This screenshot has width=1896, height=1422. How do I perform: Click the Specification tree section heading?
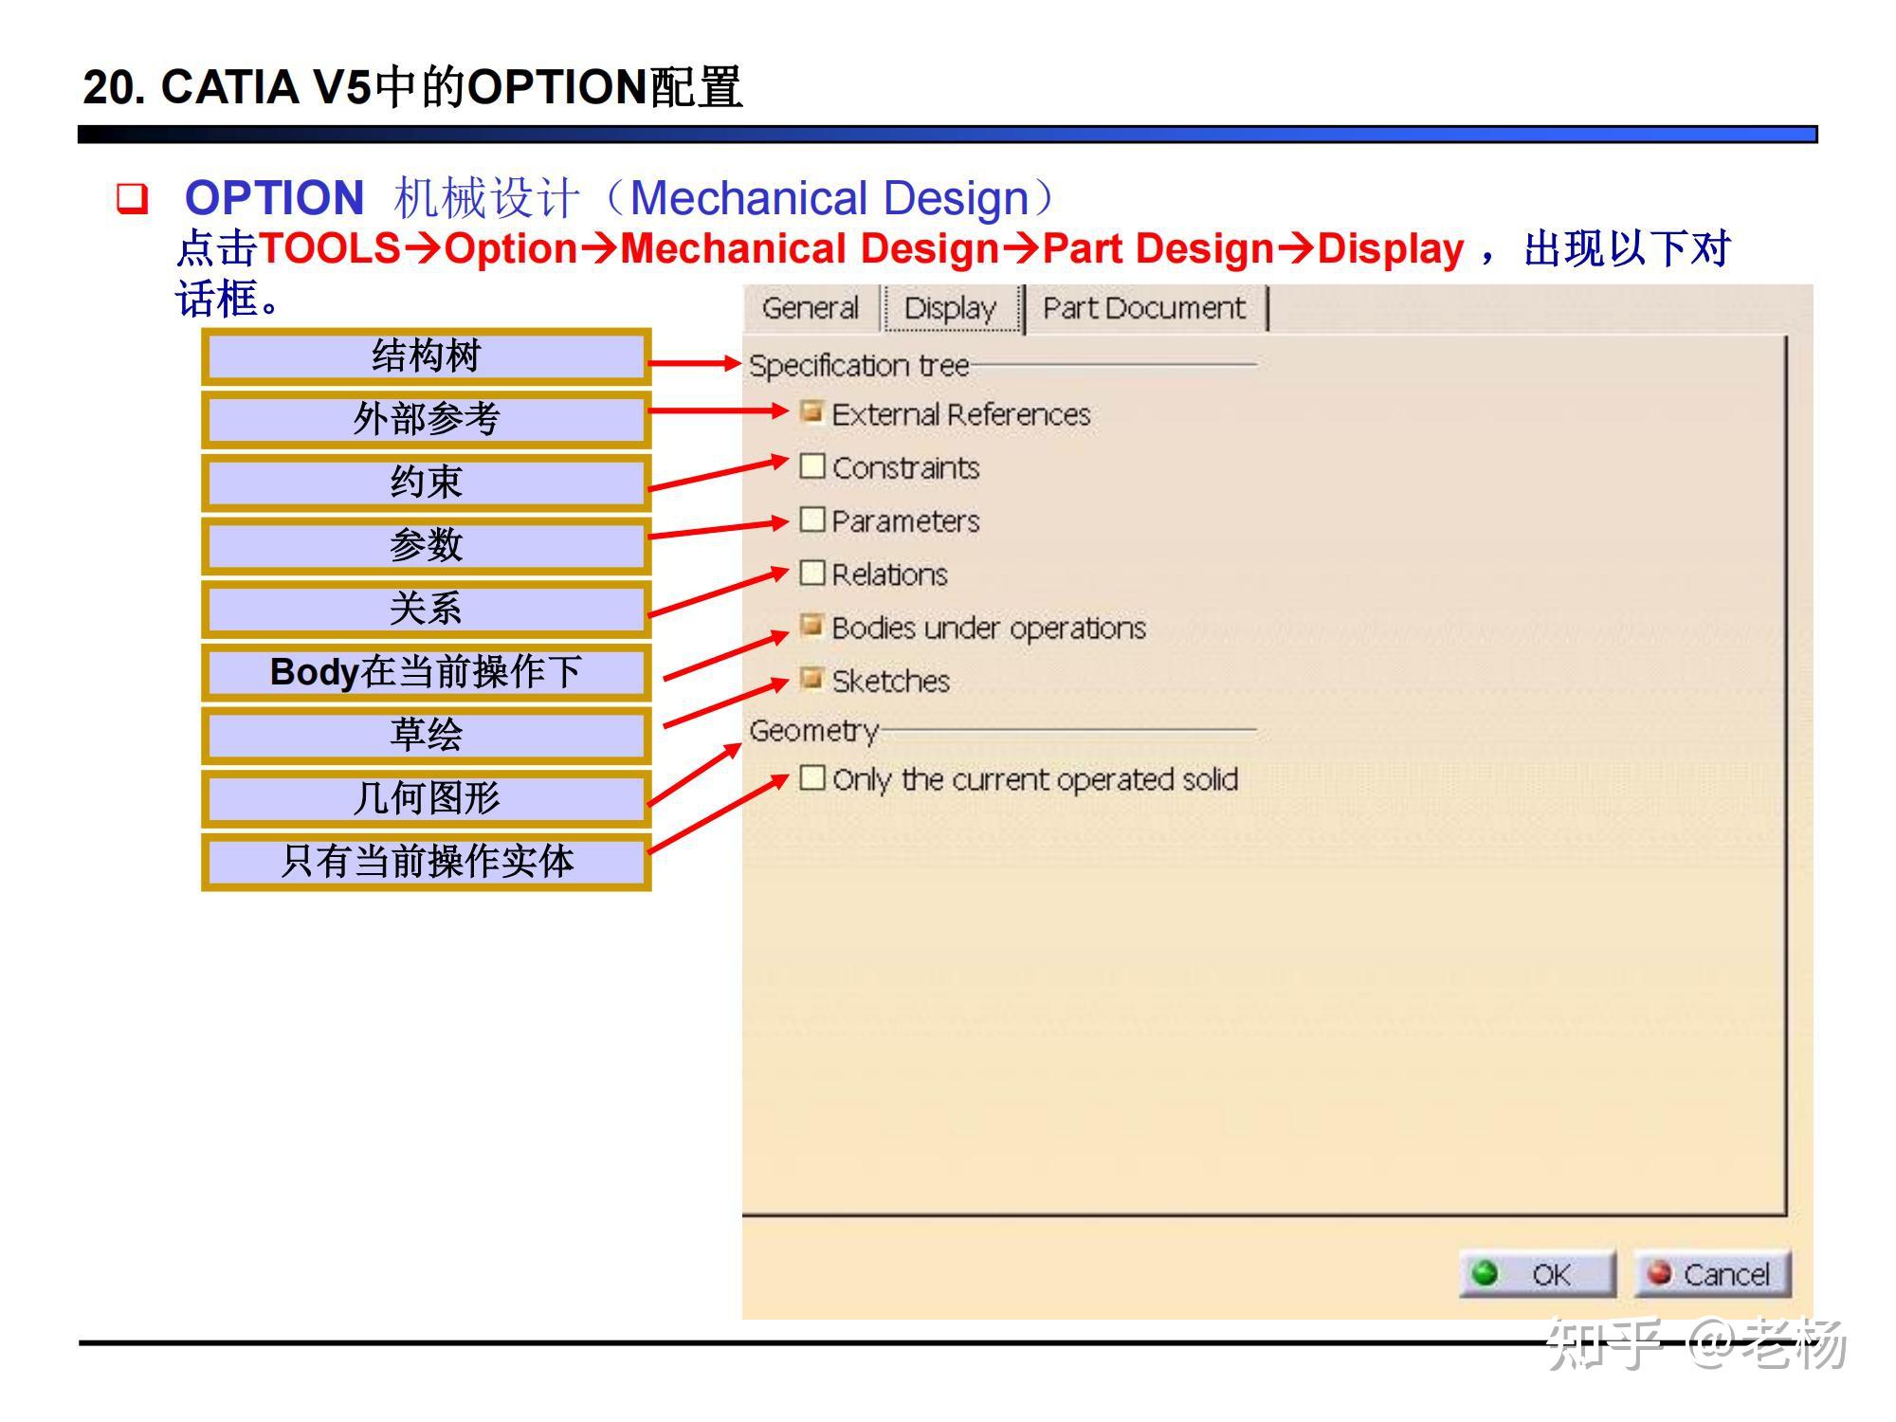click(859, 366)
